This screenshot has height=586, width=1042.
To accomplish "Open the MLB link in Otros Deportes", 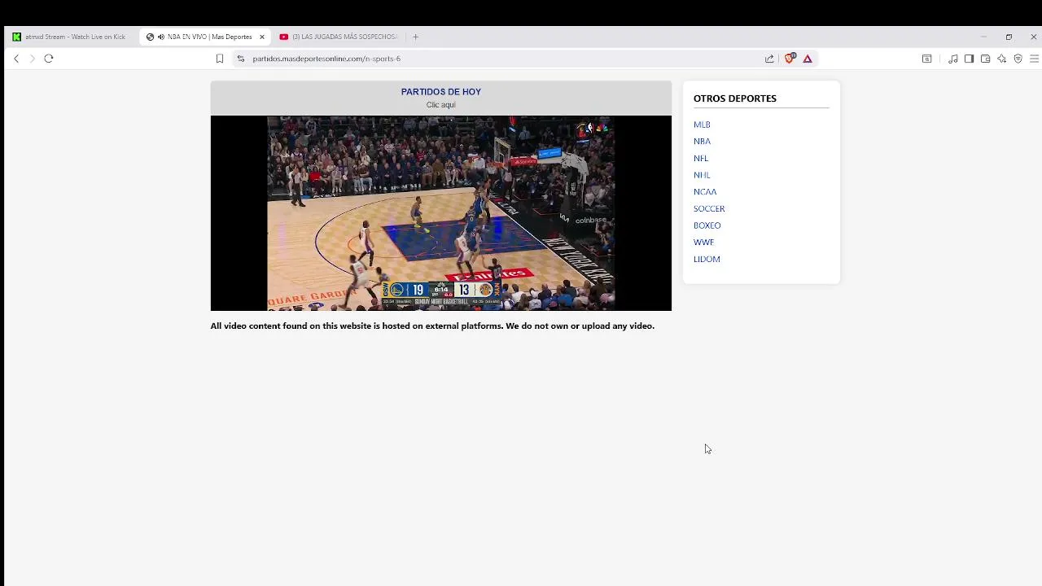I will click(x=702, y=125).
